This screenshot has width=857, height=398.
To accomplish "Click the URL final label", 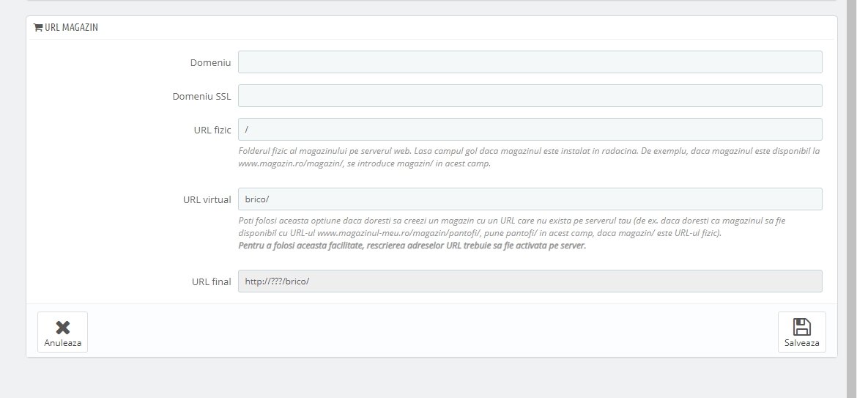I will click(211, 282).
